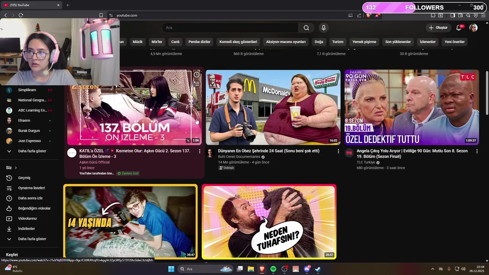The height and width of the screenshot is (275, 489).
Task: Select the Pembe diziler chip
Action: (x=199, y=42)
